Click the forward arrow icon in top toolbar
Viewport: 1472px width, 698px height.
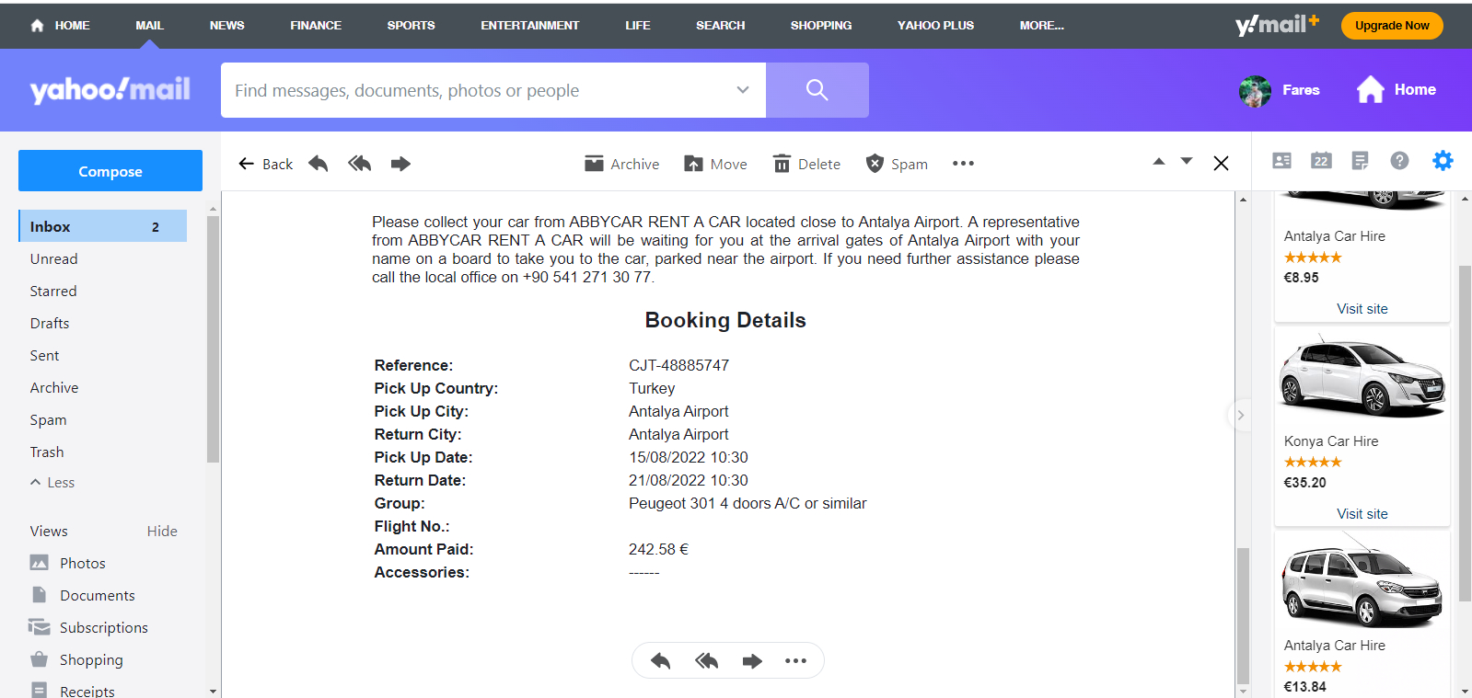[400, 164]
